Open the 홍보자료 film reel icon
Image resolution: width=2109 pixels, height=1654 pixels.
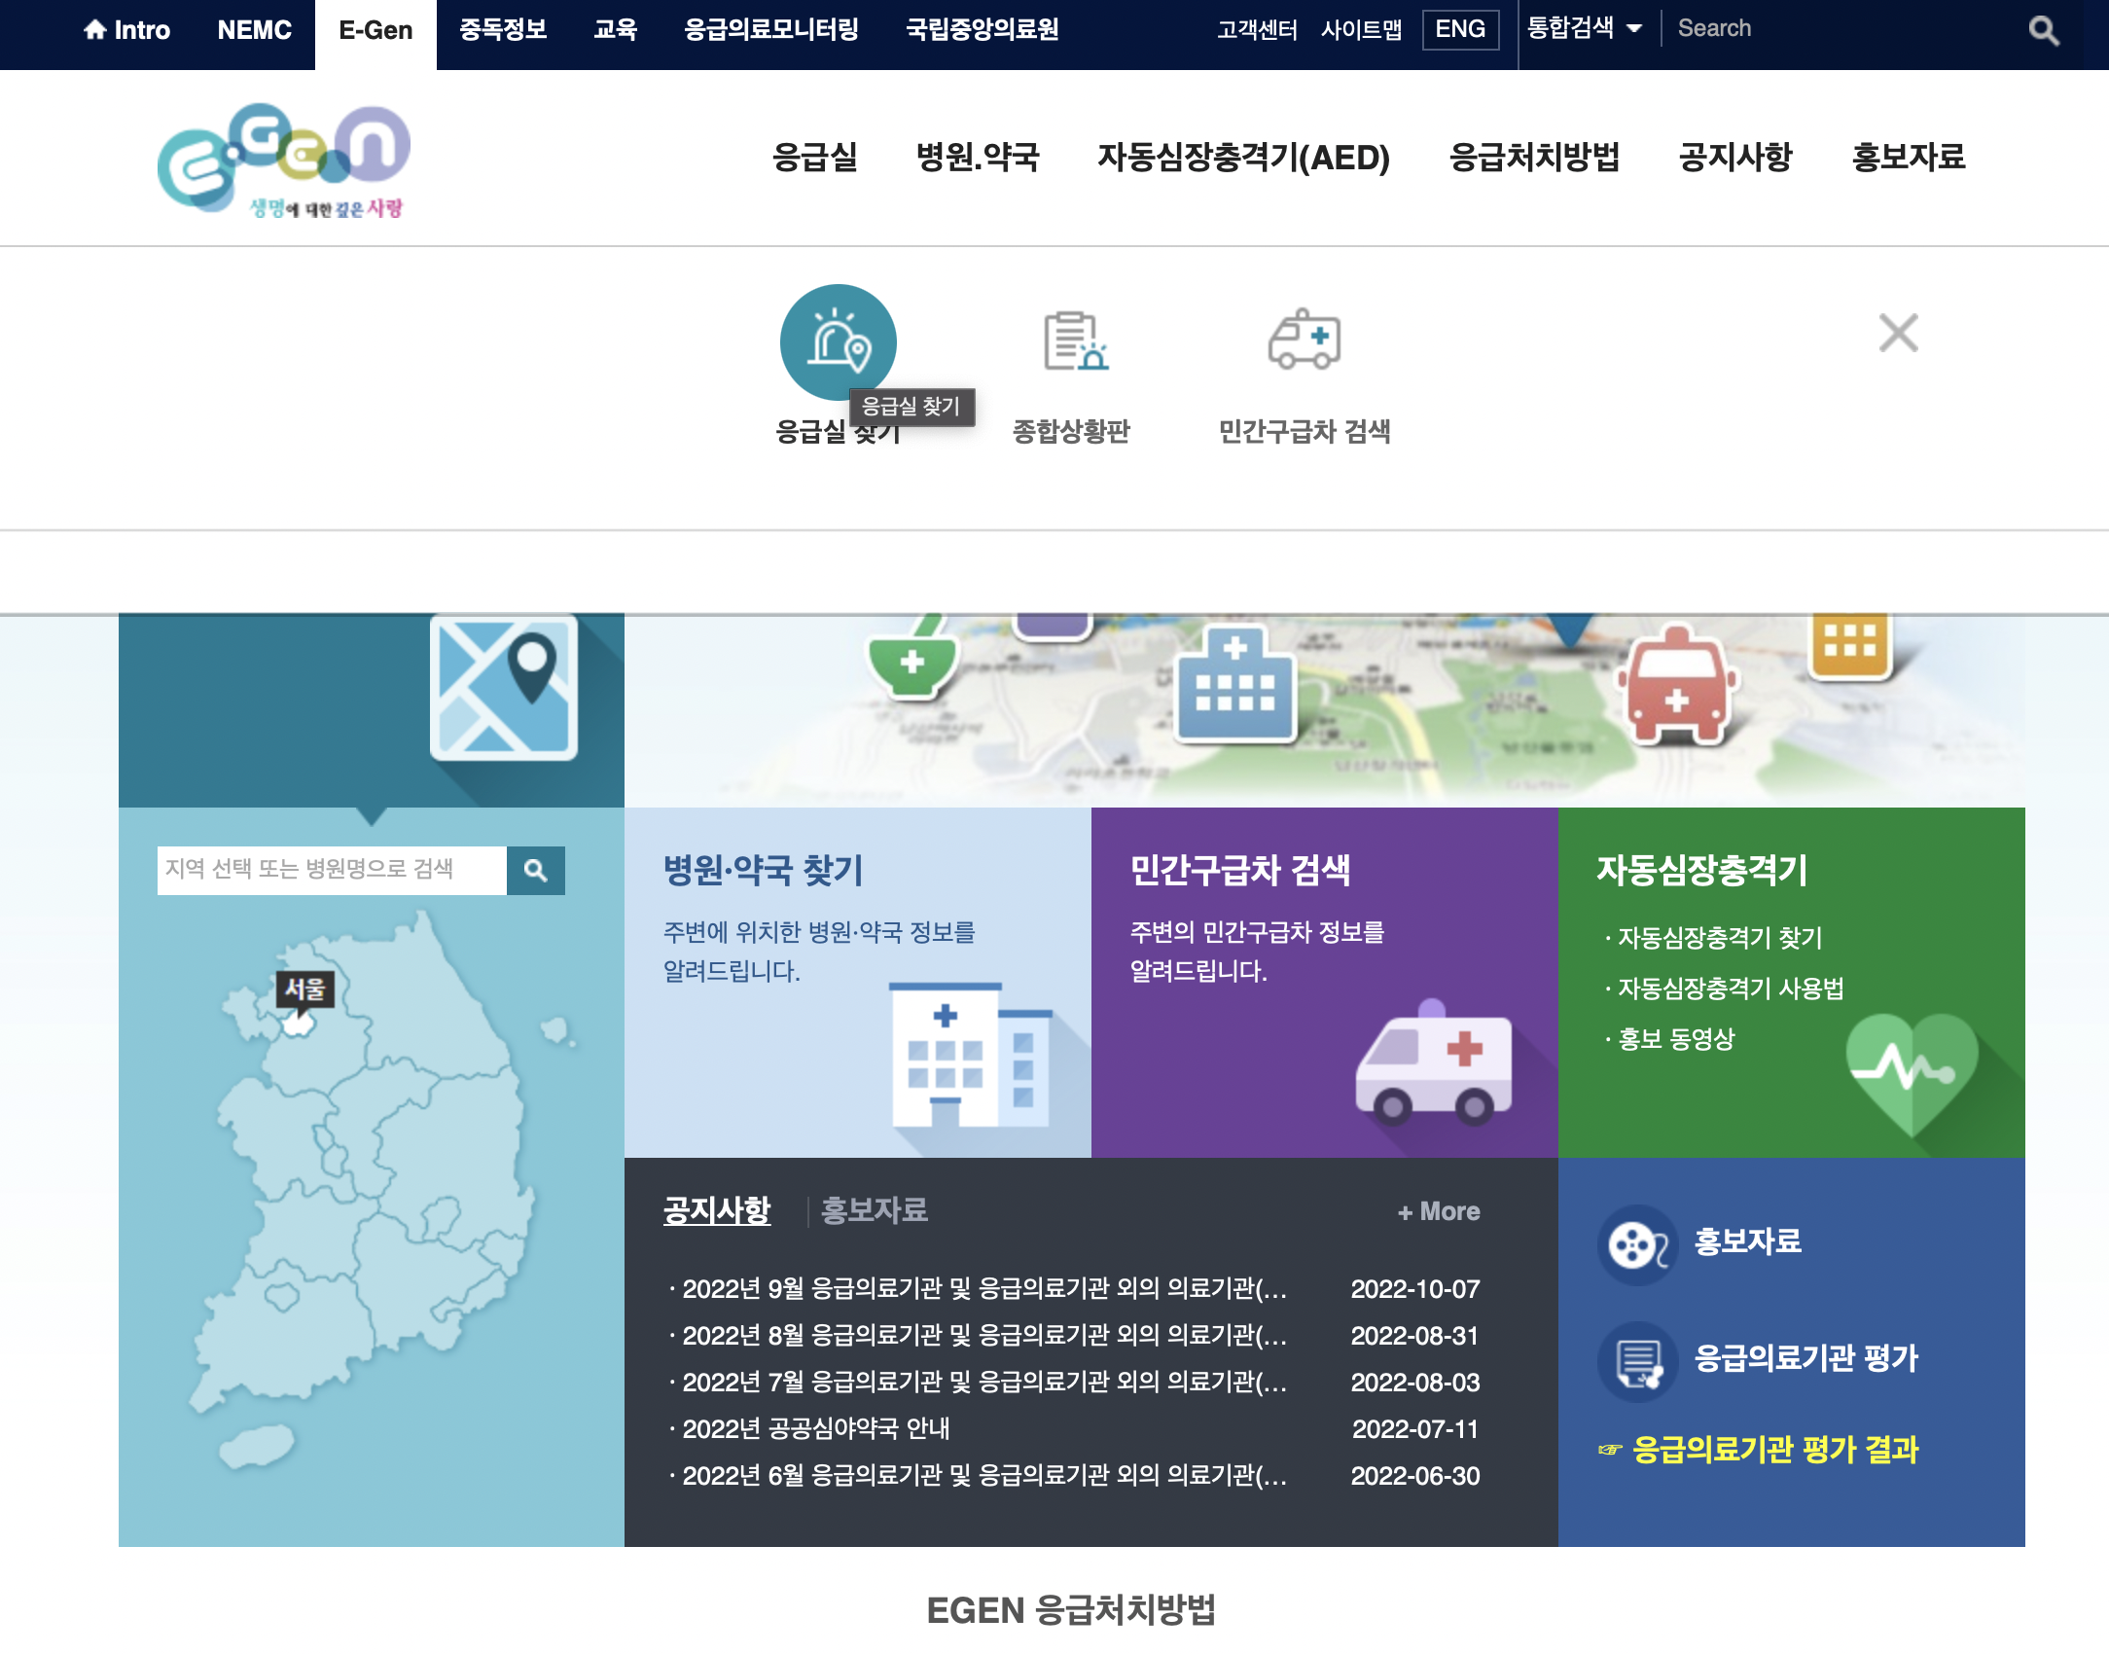click(x=1637, y=1244)
